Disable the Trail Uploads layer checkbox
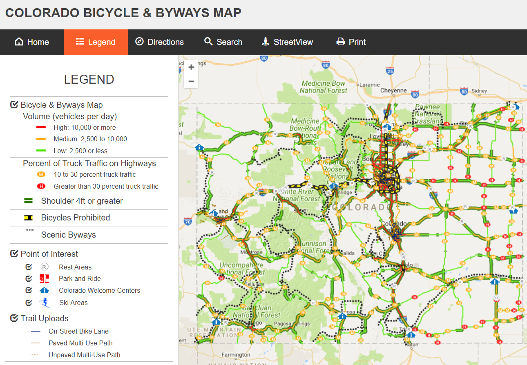Screen dimensions: 527x365 click(x=14, y=318)
